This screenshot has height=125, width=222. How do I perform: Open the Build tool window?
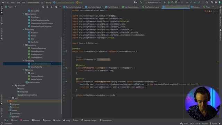tap(76, 120)
